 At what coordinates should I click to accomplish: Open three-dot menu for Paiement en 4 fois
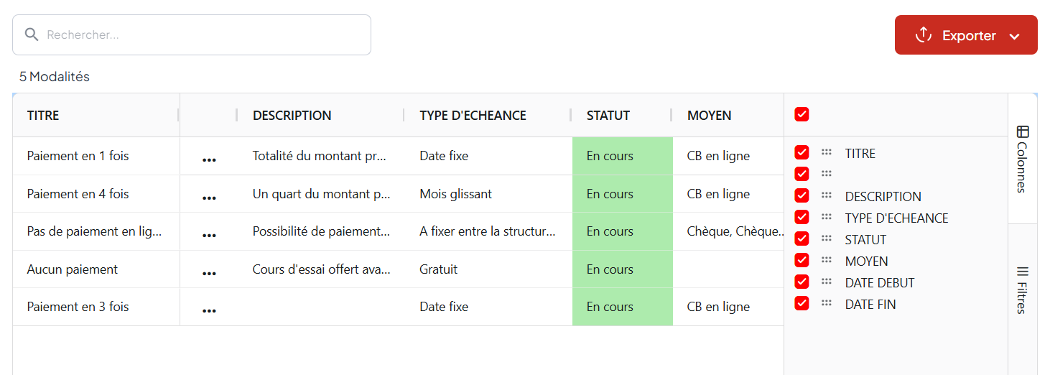(x=209, y=198)
